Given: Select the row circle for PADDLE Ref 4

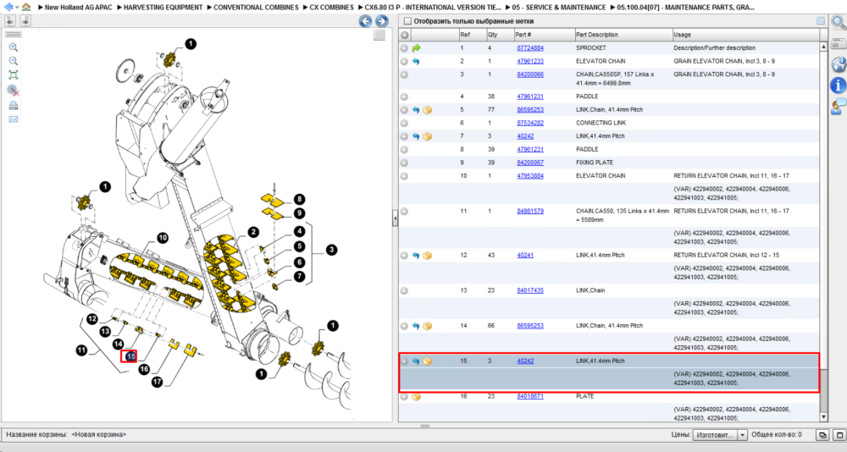Looking at the screenshot, I should coord(404,96).
